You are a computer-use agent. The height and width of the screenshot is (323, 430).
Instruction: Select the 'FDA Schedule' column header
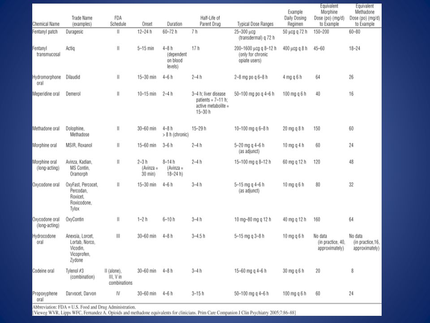(118, 21)
